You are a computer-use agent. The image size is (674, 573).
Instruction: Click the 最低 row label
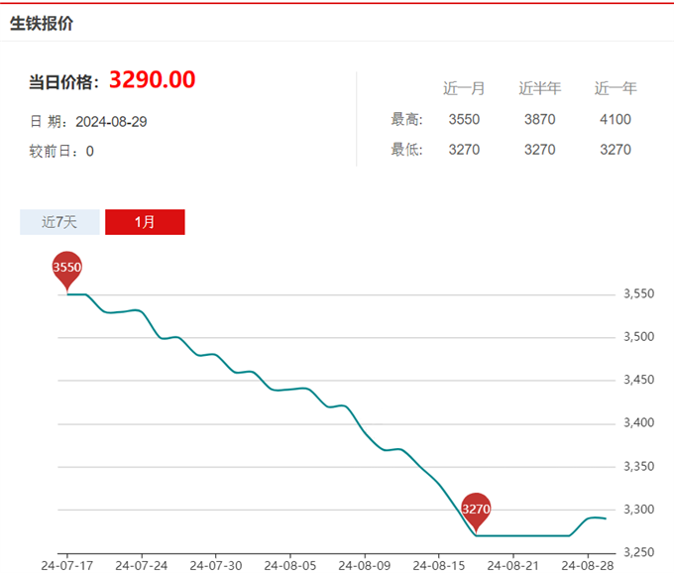pos(406,150)
